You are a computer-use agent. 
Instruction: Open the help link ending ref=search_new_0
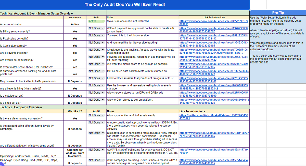point(214,51)
